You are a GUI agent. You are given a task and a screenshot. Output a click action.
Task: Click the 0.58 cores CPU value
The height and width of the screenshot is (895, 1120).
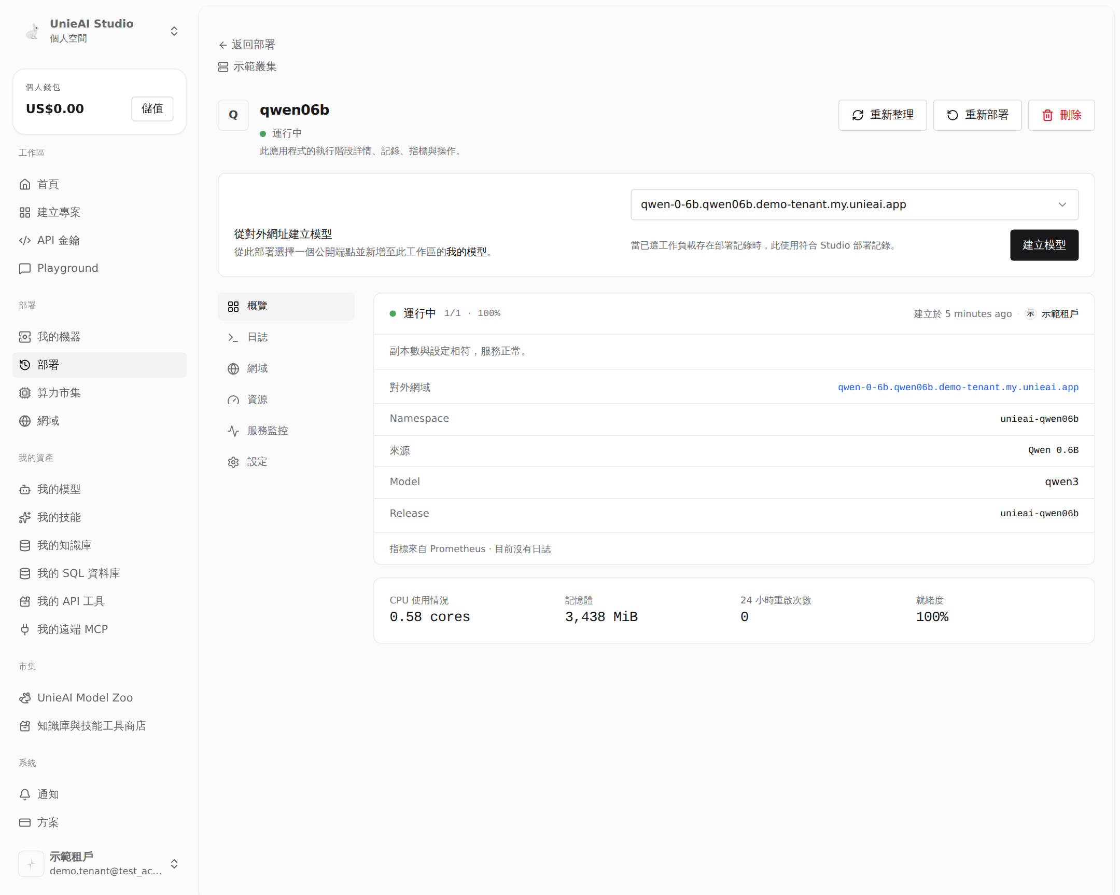point(430,617)
